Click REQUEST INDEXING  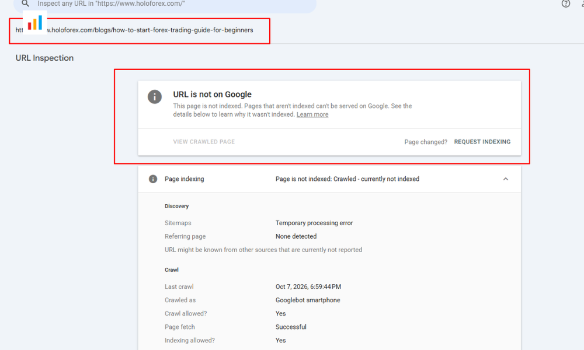[x=482, y=142]
